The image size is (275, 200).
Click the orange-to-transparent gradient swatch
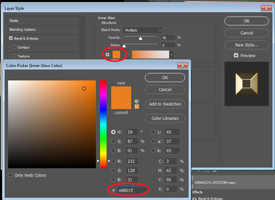150,54
